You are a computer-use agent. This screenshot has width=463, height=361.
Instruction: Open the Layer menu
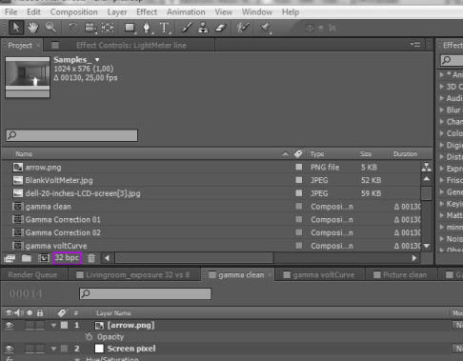pos(117,12)
